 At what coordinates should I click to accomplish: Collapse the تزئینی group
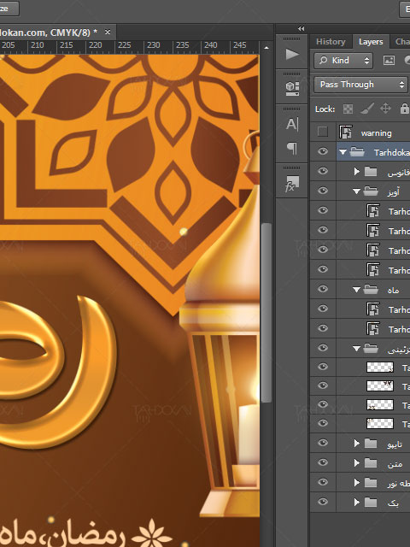point(356,348)
